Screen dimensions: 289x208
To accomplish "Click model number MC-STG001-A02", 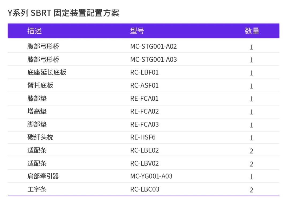I will click(x=153, y=46).
